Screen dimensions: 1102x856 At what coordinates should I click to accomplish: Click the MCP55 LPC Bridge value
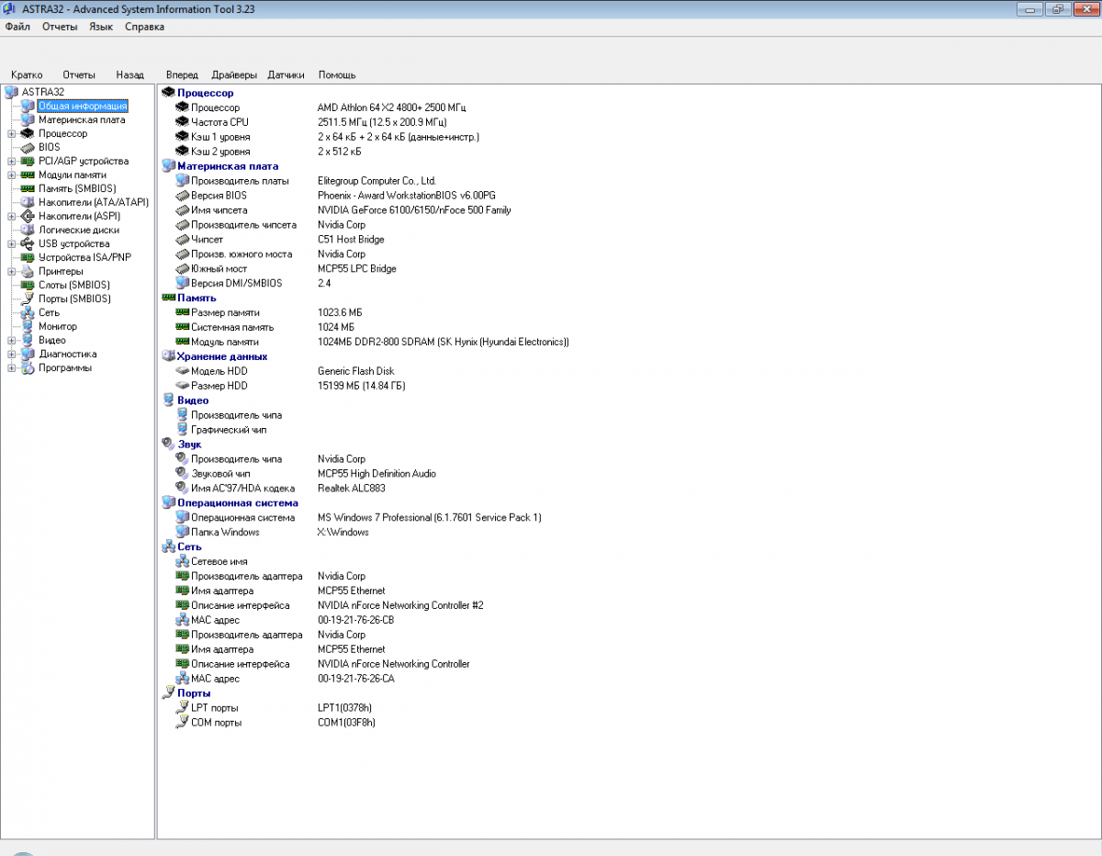click(357, 269)
